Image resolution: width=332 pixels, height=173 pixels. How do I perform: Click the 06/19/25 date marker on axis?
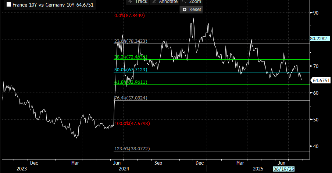click(x=284, y=169)
